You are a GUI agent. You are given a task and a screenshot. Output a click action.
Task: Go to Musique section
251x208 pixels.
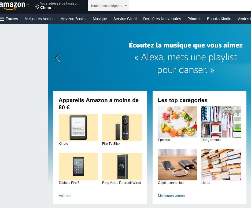click(100, 19)
